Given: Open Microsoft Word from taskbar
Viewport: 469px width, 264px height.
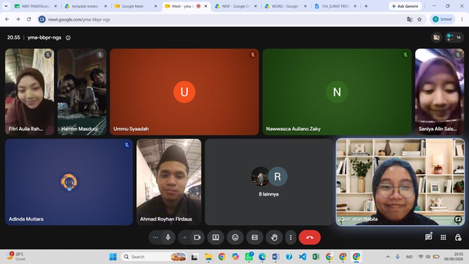Looking at the screenshot, I should click(275, 257).
